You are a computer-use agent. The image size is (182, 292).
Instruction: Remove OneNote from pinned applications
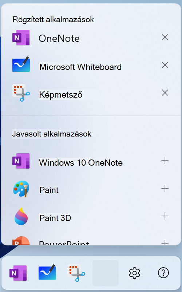[x=165, y=38]
